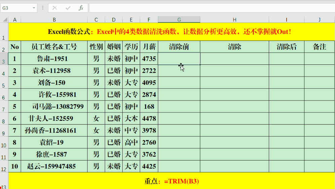Select column A header
This screenshot has width=335, height=189.
pyautogui.click(x=15, y=20)
